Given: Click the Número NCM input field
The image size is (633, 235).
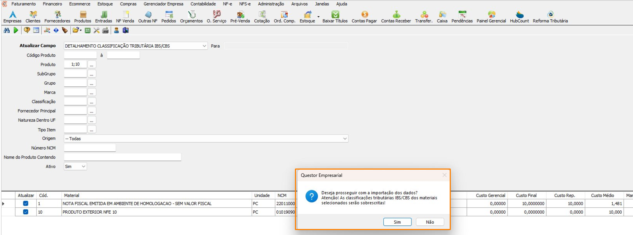Looking at the screenshot, I should coord(90,148).
